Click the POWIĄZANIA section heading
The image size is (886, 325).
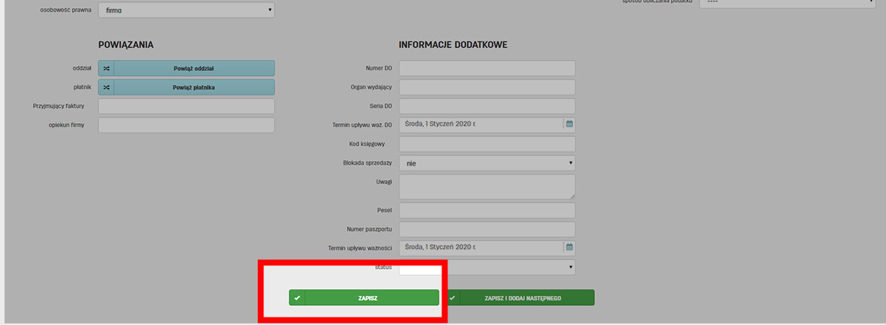(126, 45)
